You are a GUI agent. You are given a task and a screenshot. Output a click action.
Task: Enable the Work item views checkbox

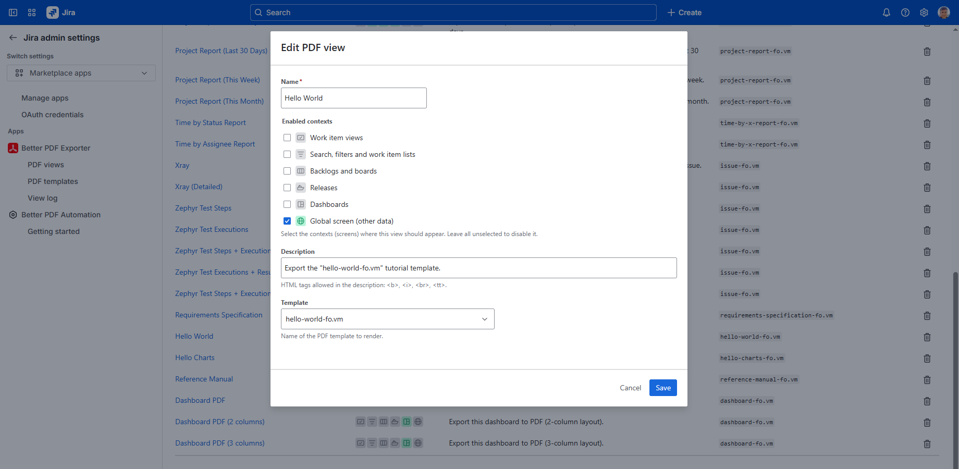pos(287,138)
